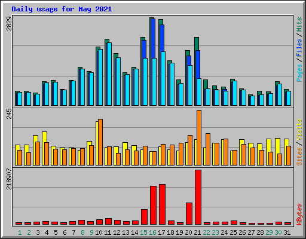Click day label 19 on the axis
Screen dimensions: 306x239
[179, 232]
